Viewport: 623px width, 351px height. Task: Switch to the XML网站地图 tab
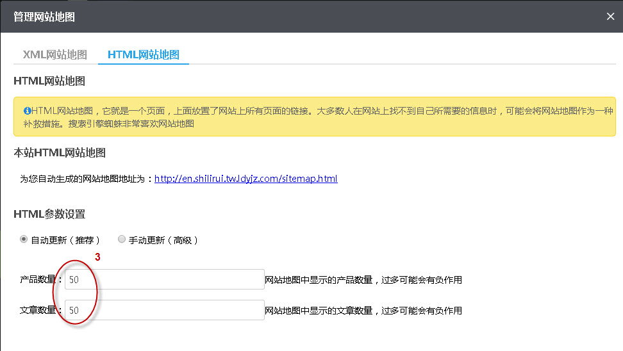pos(54,54)
